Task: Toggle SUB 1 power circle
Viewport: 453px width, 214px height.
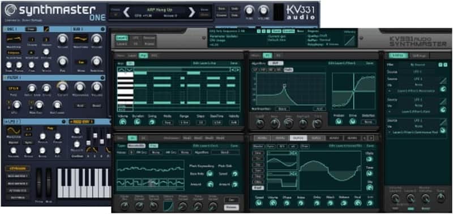Action: point(103,29)
